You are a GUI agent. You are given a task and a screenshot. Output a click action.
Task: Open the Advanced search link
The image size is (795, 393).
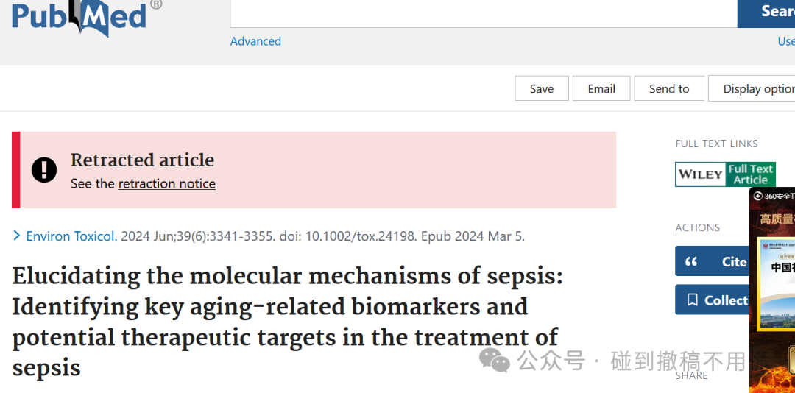tap(255, 41)
